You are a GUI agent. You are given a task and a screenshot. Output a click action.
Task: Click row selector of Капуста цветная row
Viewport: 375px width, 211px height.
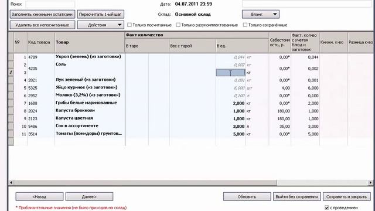click(11, 118)
